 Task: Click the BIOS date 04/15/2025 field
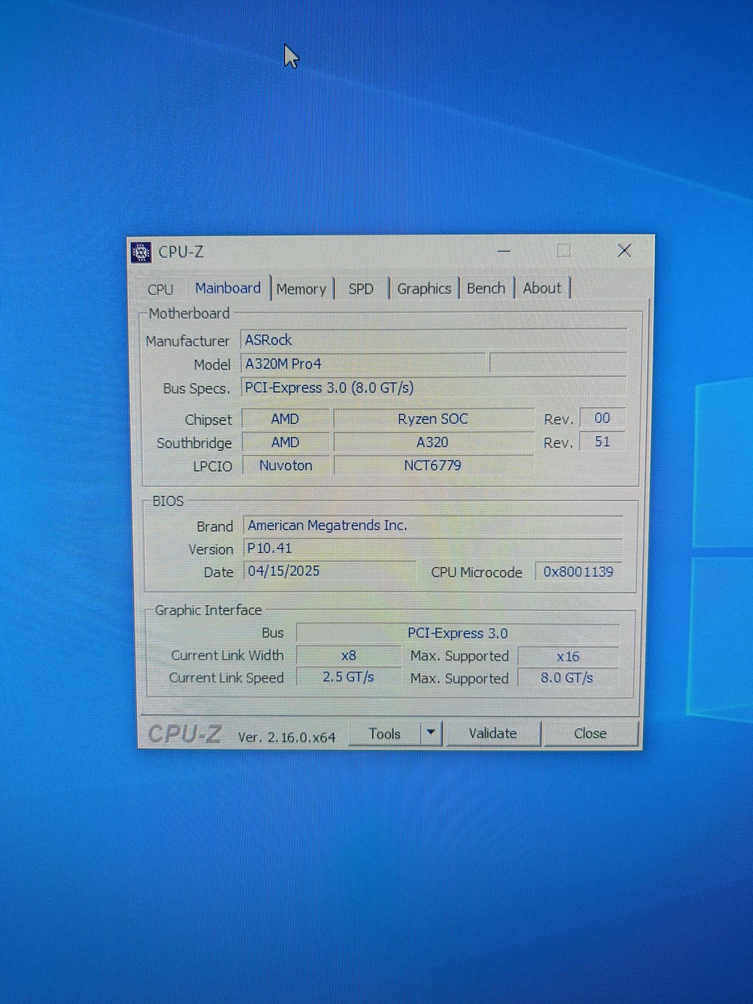[x=330, y=571]
